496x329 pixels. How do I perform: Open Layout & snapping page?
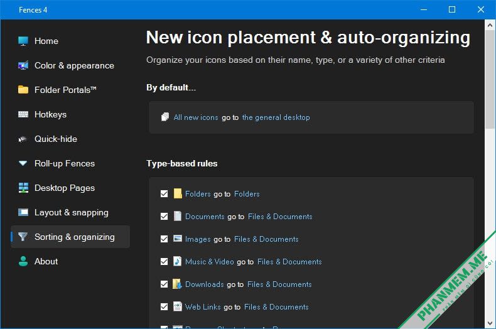coord(70,212)
